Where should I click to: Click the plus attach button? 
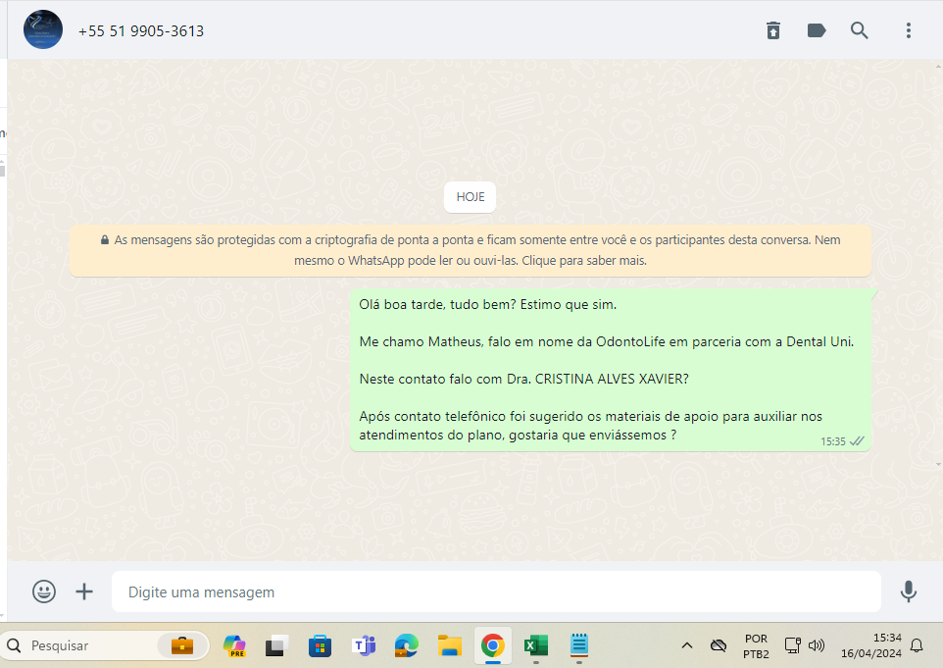(85, 591)
